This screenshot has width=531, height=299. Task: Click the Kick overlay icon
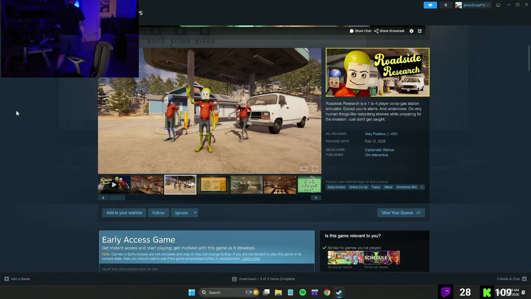487,292
